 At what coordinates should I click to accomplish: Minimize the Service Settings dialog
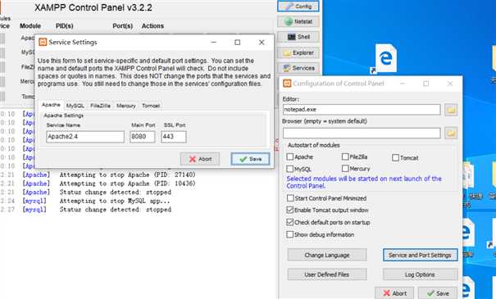click(214, 42)
